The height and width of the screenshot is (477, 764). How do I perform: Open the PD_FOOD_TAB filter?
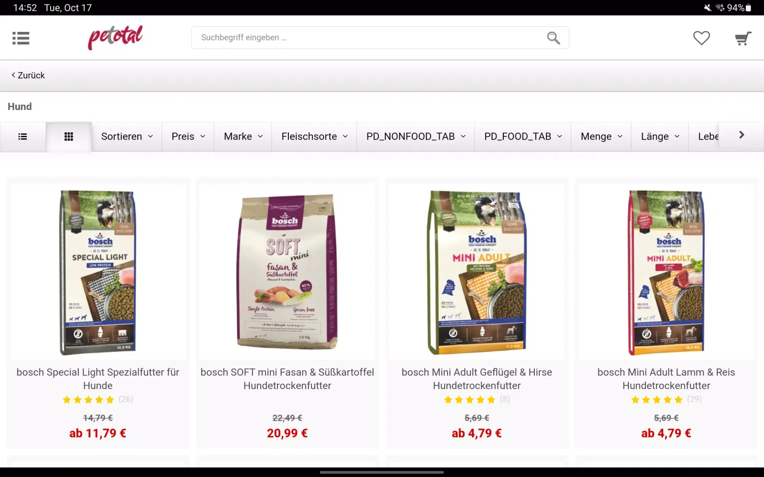coord(523,136)
